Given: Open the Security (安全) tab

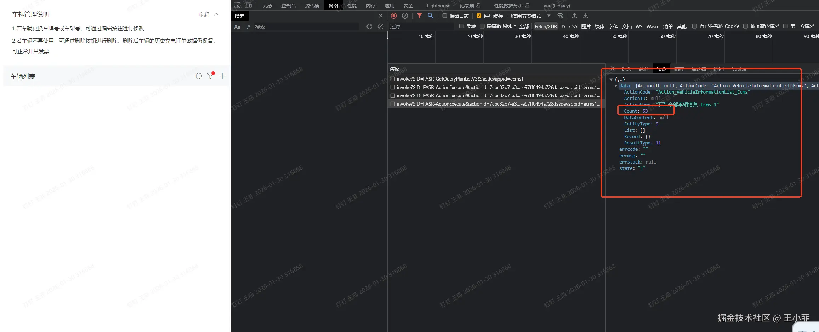Looking at the screenshot, I should click(408, 6).
